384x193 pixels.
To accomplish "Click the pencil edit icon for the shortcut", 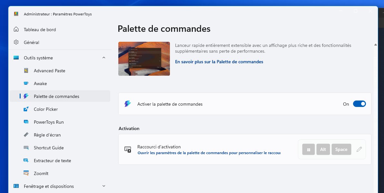I will click(x=359, y=149).
